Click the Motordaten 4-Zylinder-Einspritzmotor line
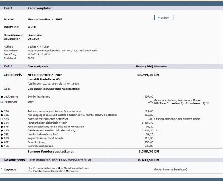 tap(62, 50)
